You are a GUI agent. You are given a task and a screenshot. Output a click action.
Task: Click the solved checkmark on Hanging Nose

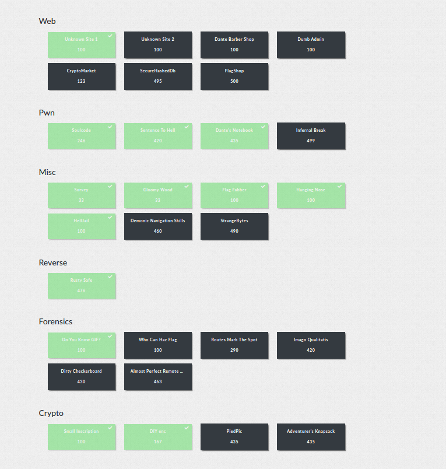(339, 187)
